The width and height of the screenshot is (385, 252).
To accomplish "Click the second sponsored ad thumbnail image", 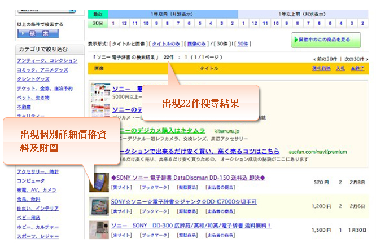I will [x=100, y=110].
